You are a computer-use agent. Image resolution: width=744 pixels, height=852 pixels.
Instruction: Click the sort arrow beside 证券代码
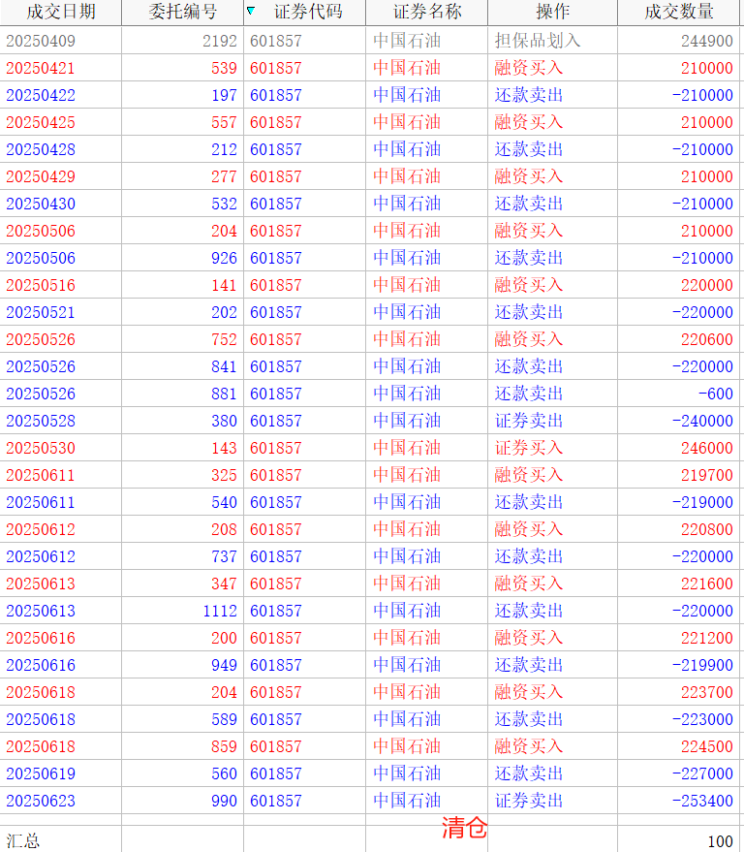[251, 11]
